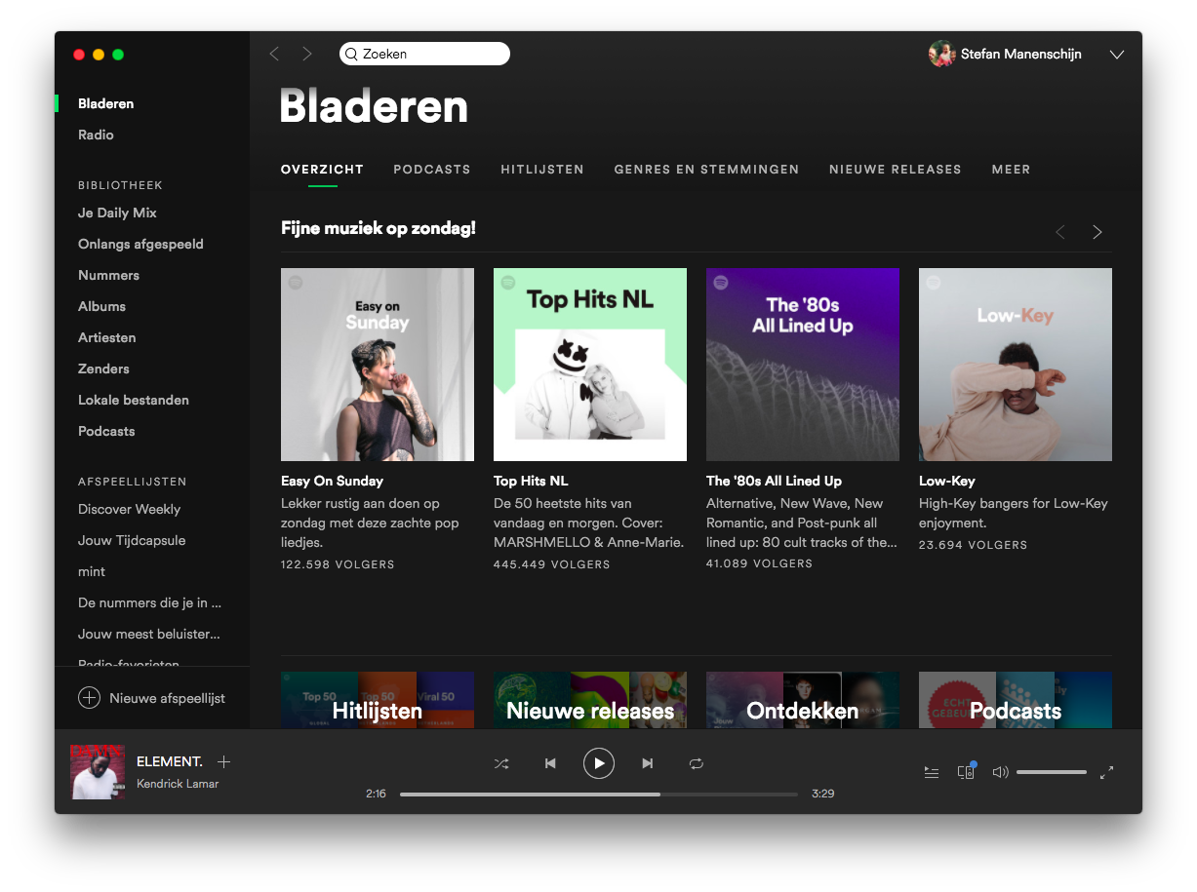1197x892 pixels.
Task: Open Jouw meest beluister... playlist
Action: point(149,634)
